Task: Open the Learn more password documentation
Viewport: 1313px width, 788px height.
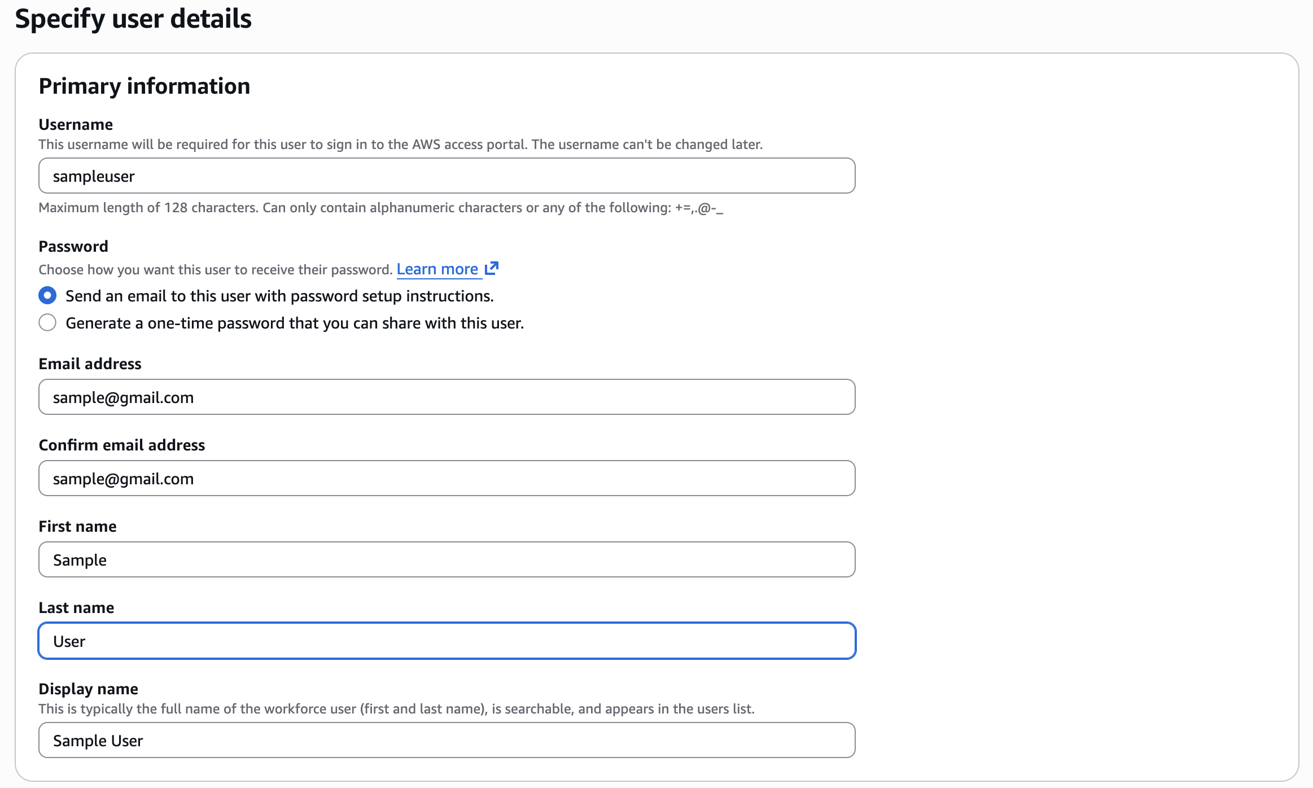Action: pos(439,269)
